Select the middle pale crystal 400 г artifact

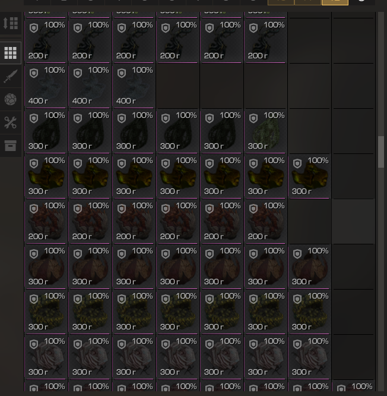pyautogui.click(x=90, y=86)
